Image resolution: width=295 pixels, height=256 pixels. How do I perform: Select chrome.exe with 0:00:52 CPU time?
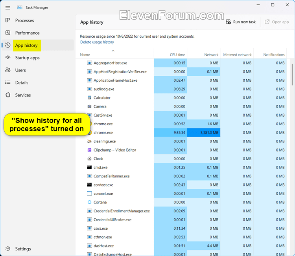[181, 124]
